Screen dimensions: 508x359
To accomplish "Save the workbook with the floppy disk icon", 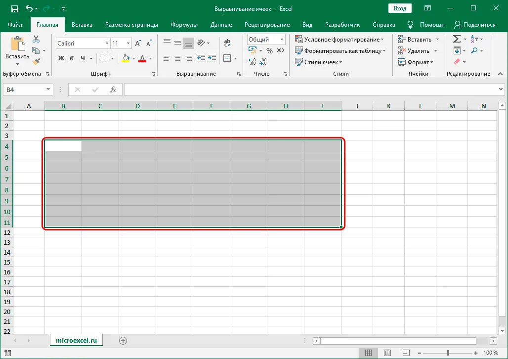I will tap(15, 9).
